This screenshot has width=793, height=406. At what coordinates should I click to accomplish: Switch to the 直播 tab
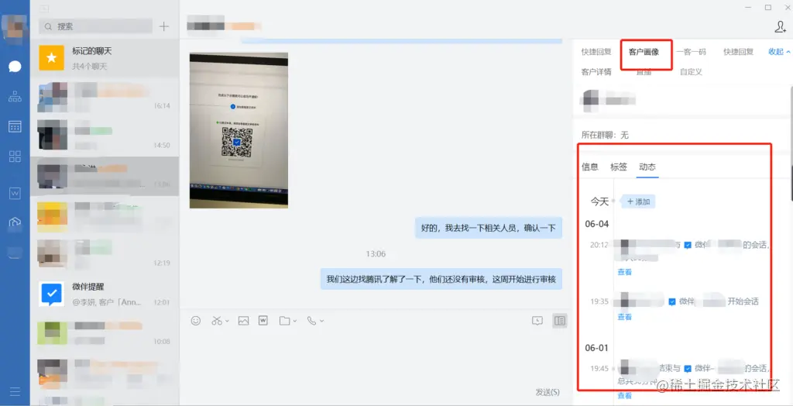click(x=644, y=72)
